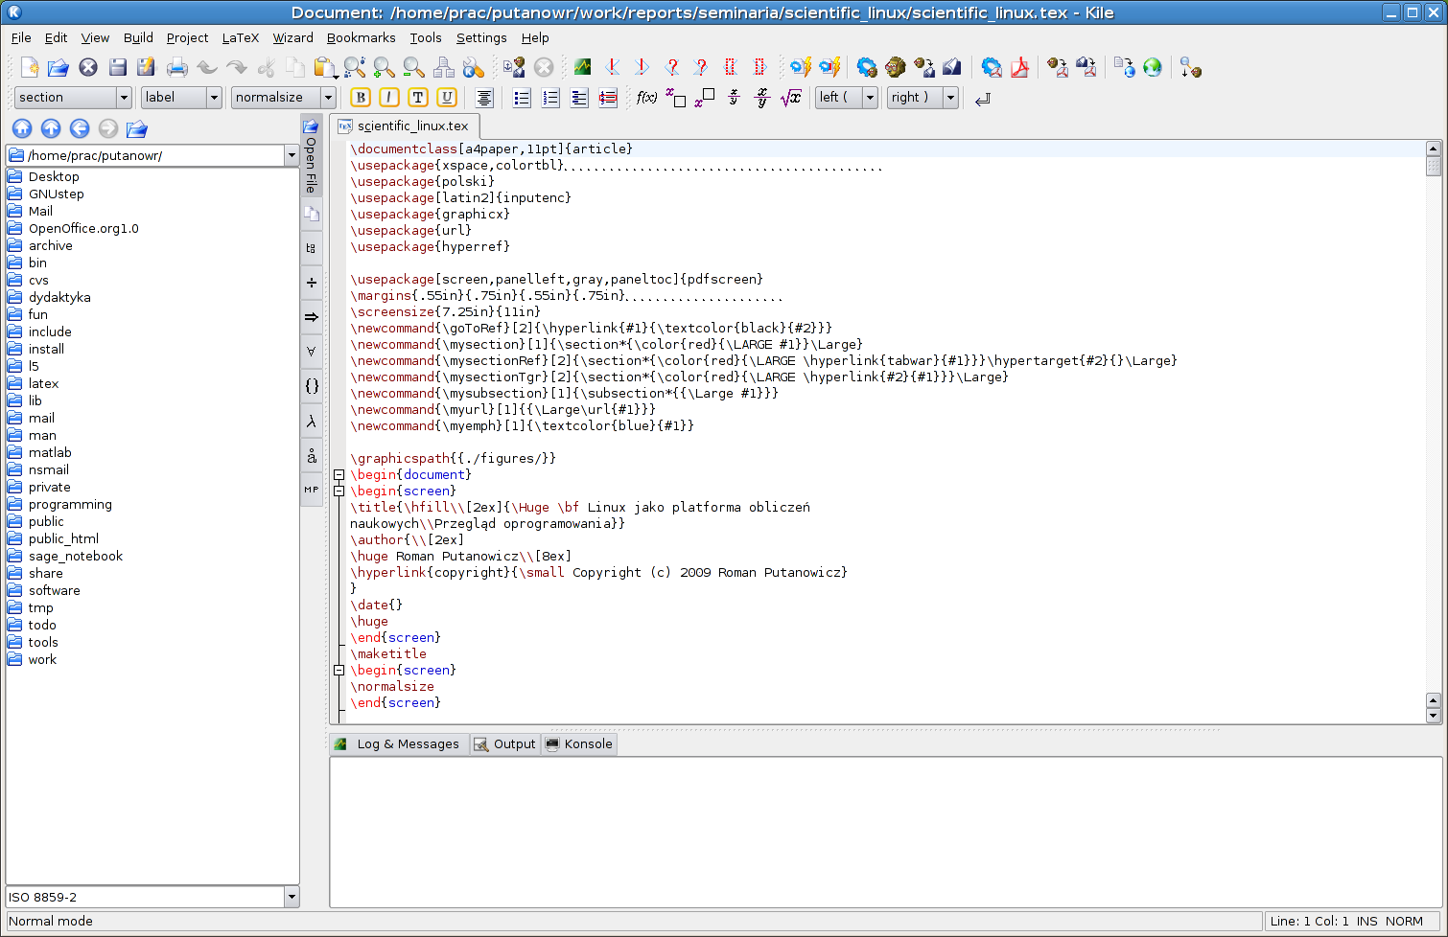
Task: Go to previous bad box icon
Action: point(731,67)
